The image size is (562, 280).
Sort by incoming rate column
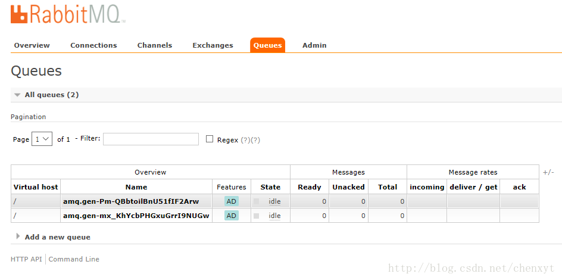(x=427, y=187)
